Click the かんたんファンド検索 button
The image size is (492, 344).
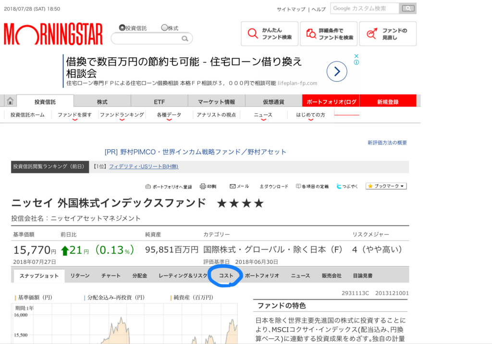tap(270, 34)
